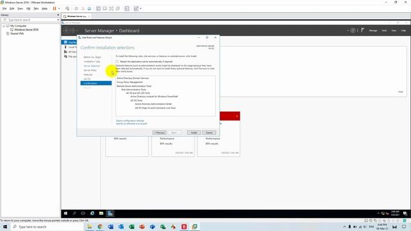Open the Server Manager Tools menu
This screenshot has height=231, width=411.
384,31
